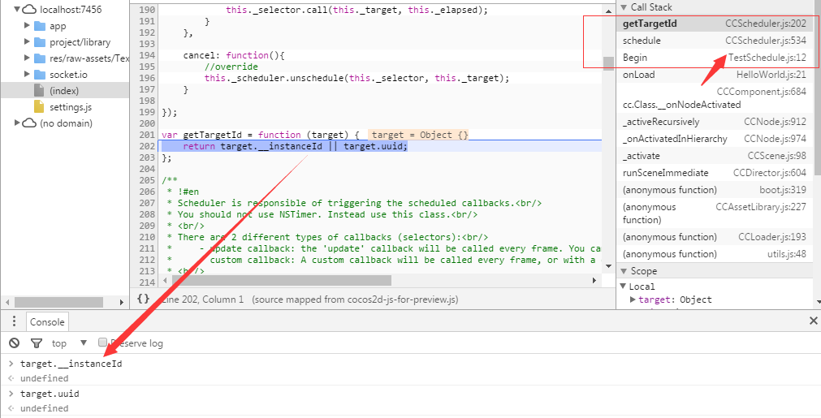Image resolution: width=821 pixels, height=418 pixels.
Task: Click the socket.io folder icon
Action: tap(40, 75)
